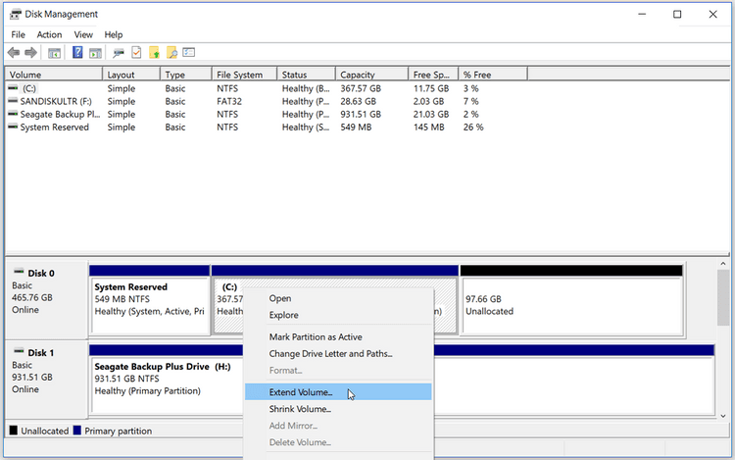The height and width of the screenshot is (460, 735).
Task: Click the checklist settings icon at the toolbar's end
Action: click(x=189, y=53)
